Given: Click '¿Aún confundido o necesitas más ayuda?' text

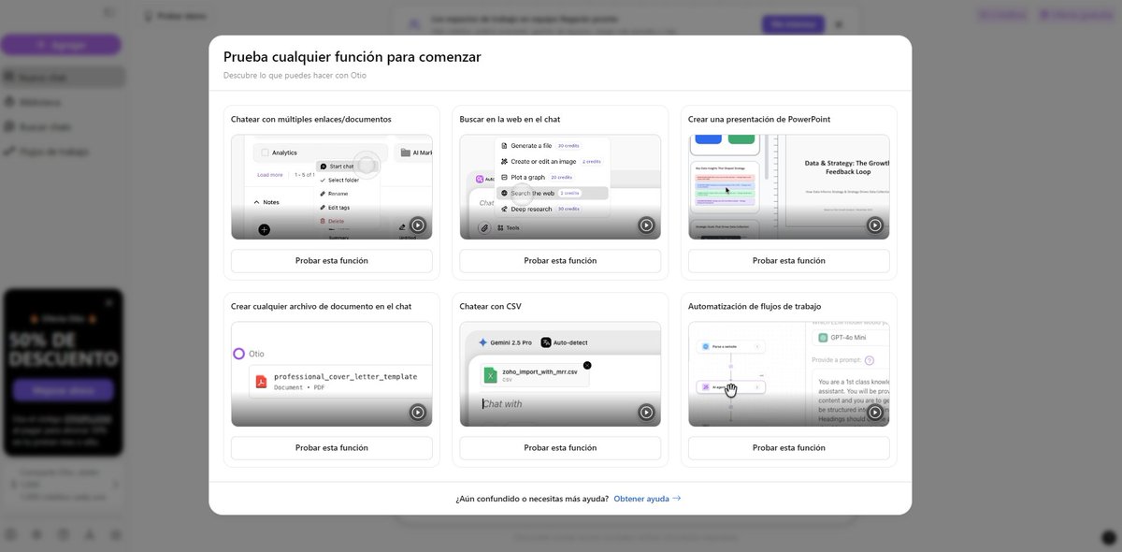Looking at the screenshot, I should 532,499.
